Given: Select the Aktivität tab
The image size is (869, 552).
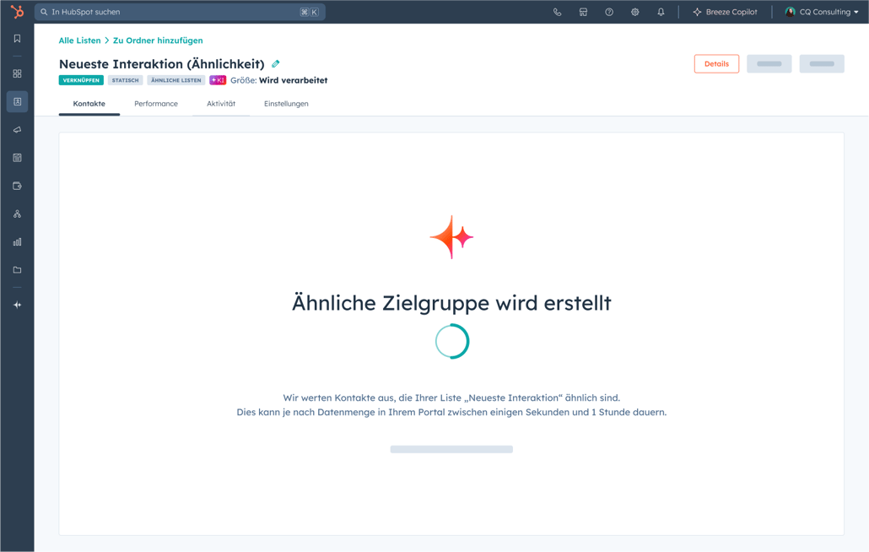Looking at the screenshot, I should click(221, 103).
